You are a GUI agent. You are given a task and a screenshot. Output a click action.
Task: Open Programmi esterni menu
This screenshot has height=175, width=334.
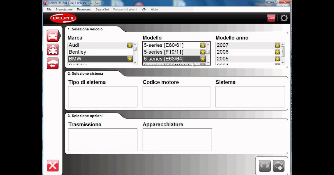tap(125, 9)
